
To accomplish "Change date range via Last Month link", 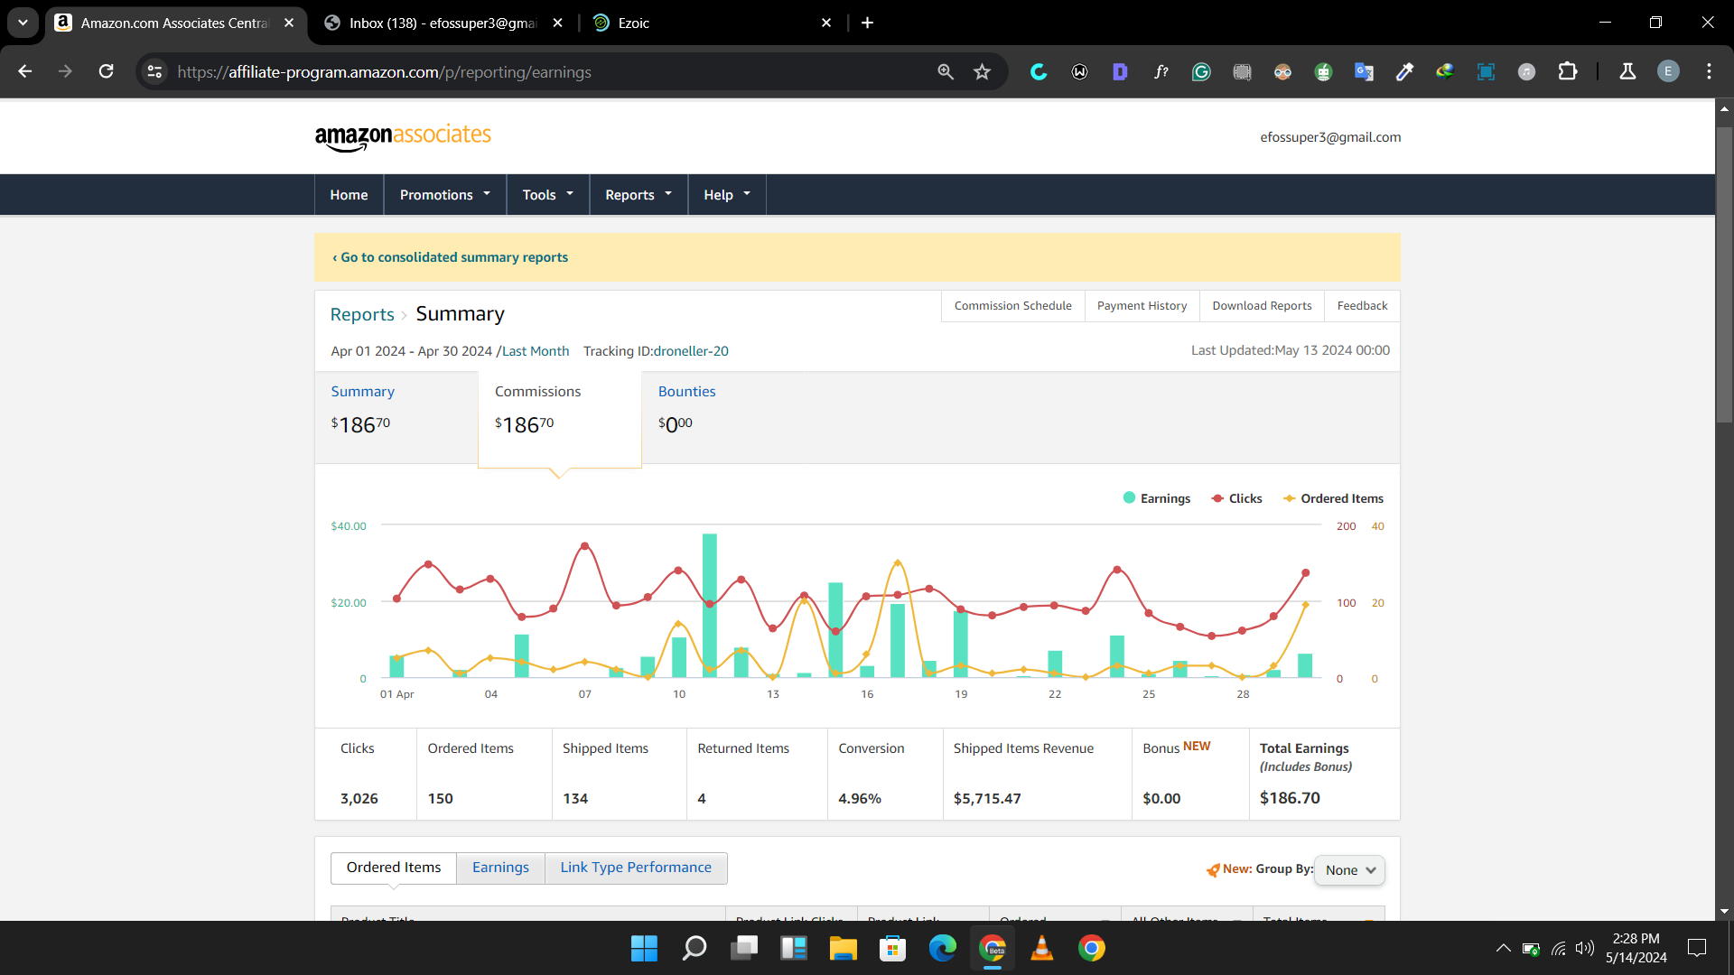I will 536,351.
